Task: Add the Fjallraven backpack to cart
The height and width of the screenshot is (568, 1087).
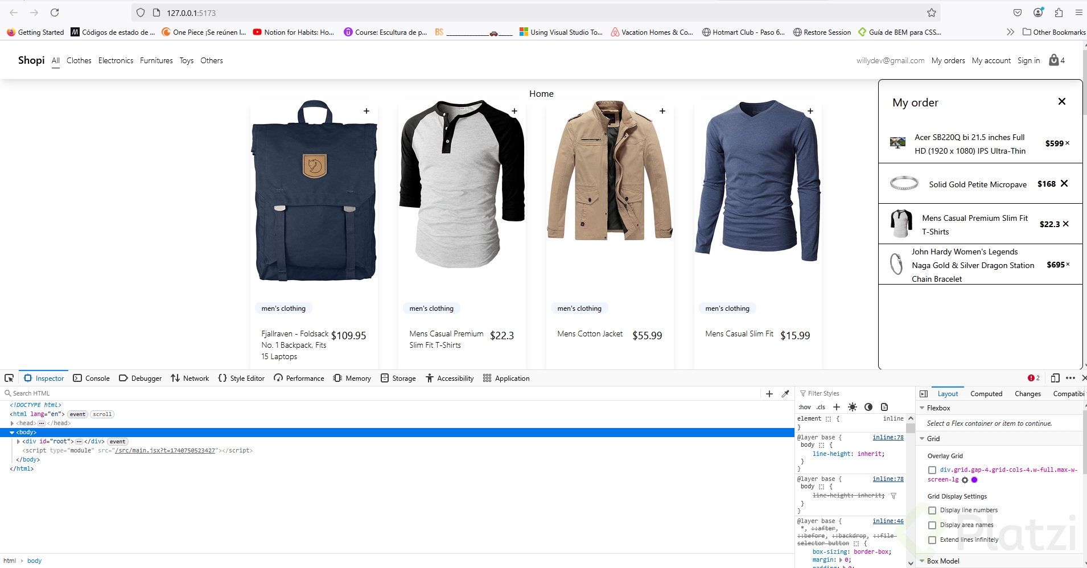Action: [367, 111]
